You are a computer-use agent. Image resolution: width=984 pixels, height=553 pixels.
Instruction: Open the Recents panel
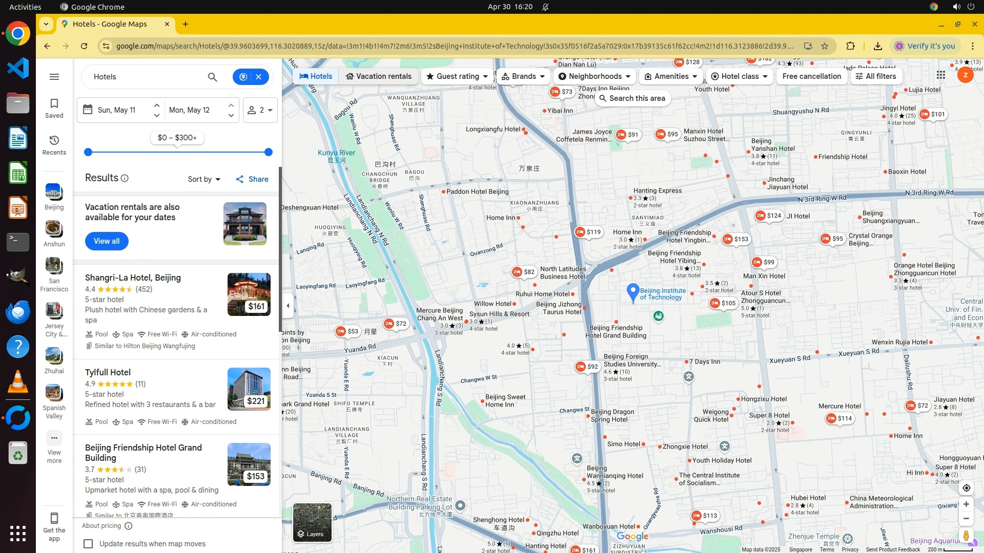click(x=54, y=145)
